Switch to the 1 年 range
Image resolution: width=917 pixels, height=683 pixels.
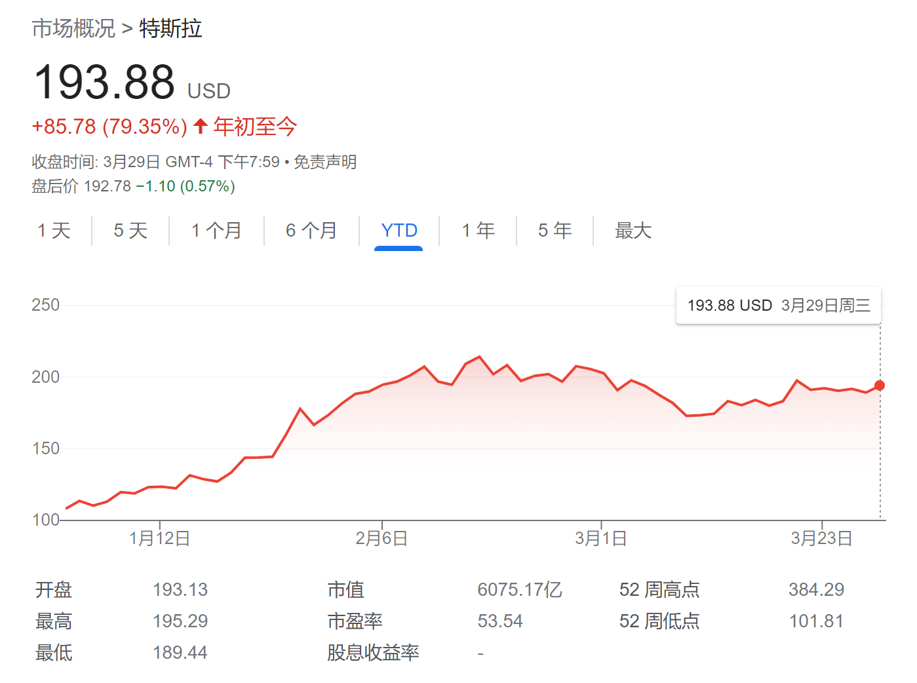tap(478, 231)
